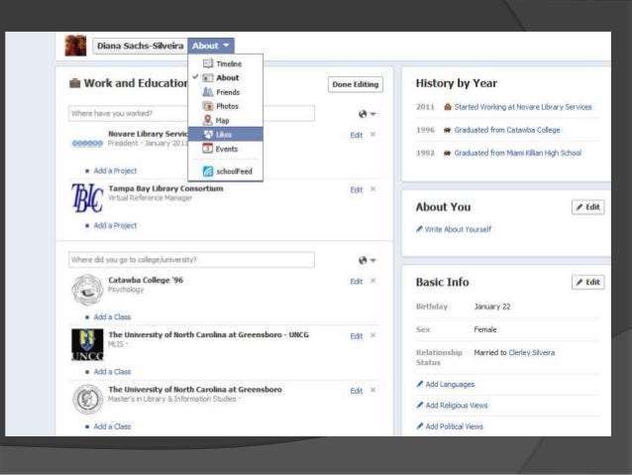Choose About in the dropdown menu
Image resolution: width=632 pixels, height=475 pixels.
(x=225, y=78)
